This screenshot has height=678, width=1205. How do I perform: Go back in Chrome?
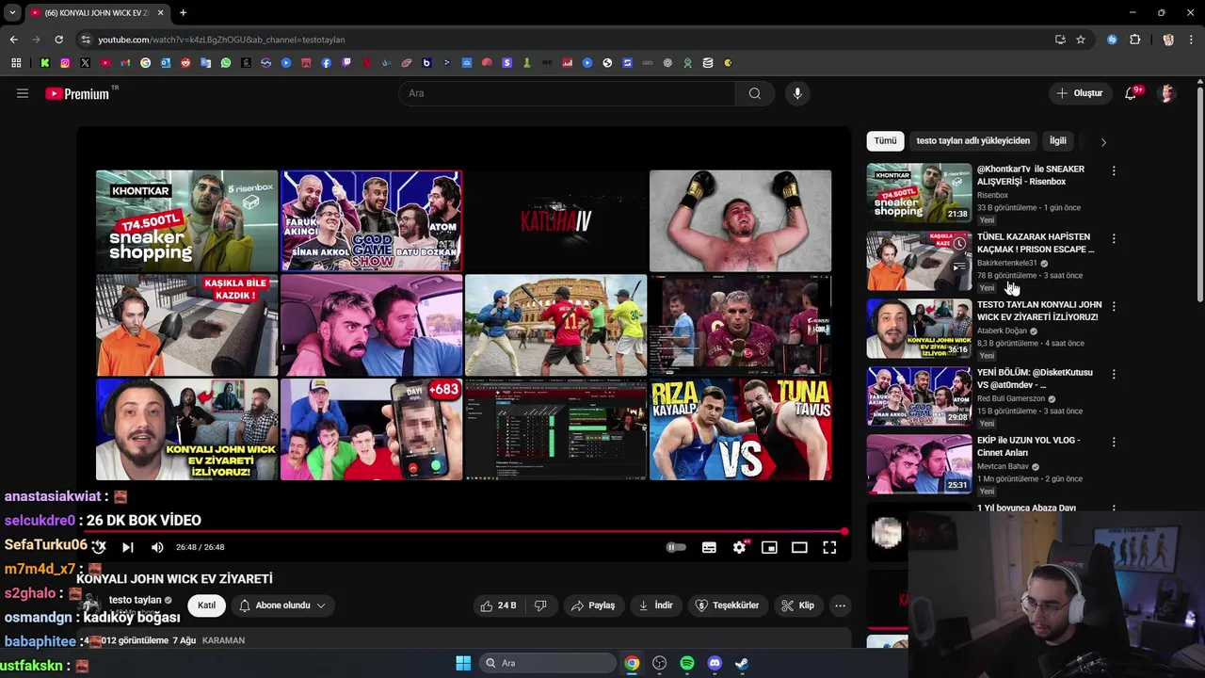pos(13,40)
